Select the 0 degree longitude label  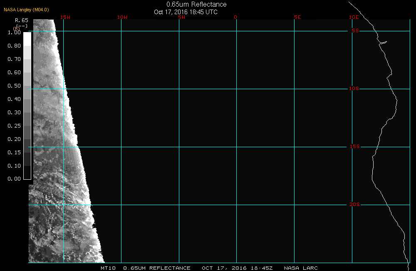coord(235,18)
